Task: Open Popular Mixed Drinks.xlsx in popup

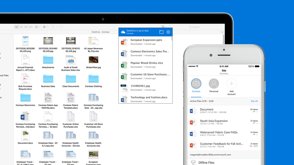Action: click(x=145, y=65)
